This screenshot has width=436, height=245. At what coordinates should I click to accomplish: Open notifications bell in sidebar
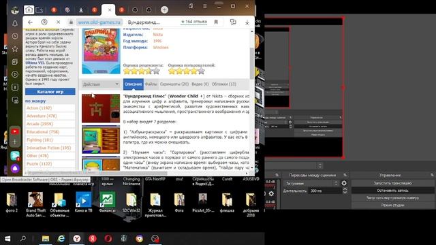coord(15,24)
